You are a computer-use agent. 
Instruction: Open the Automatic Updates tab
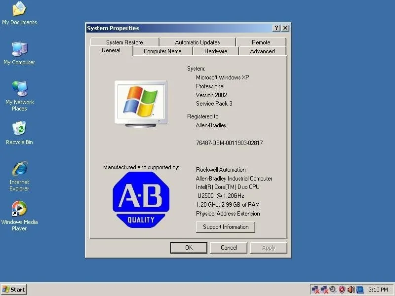(x=197, y=42)
